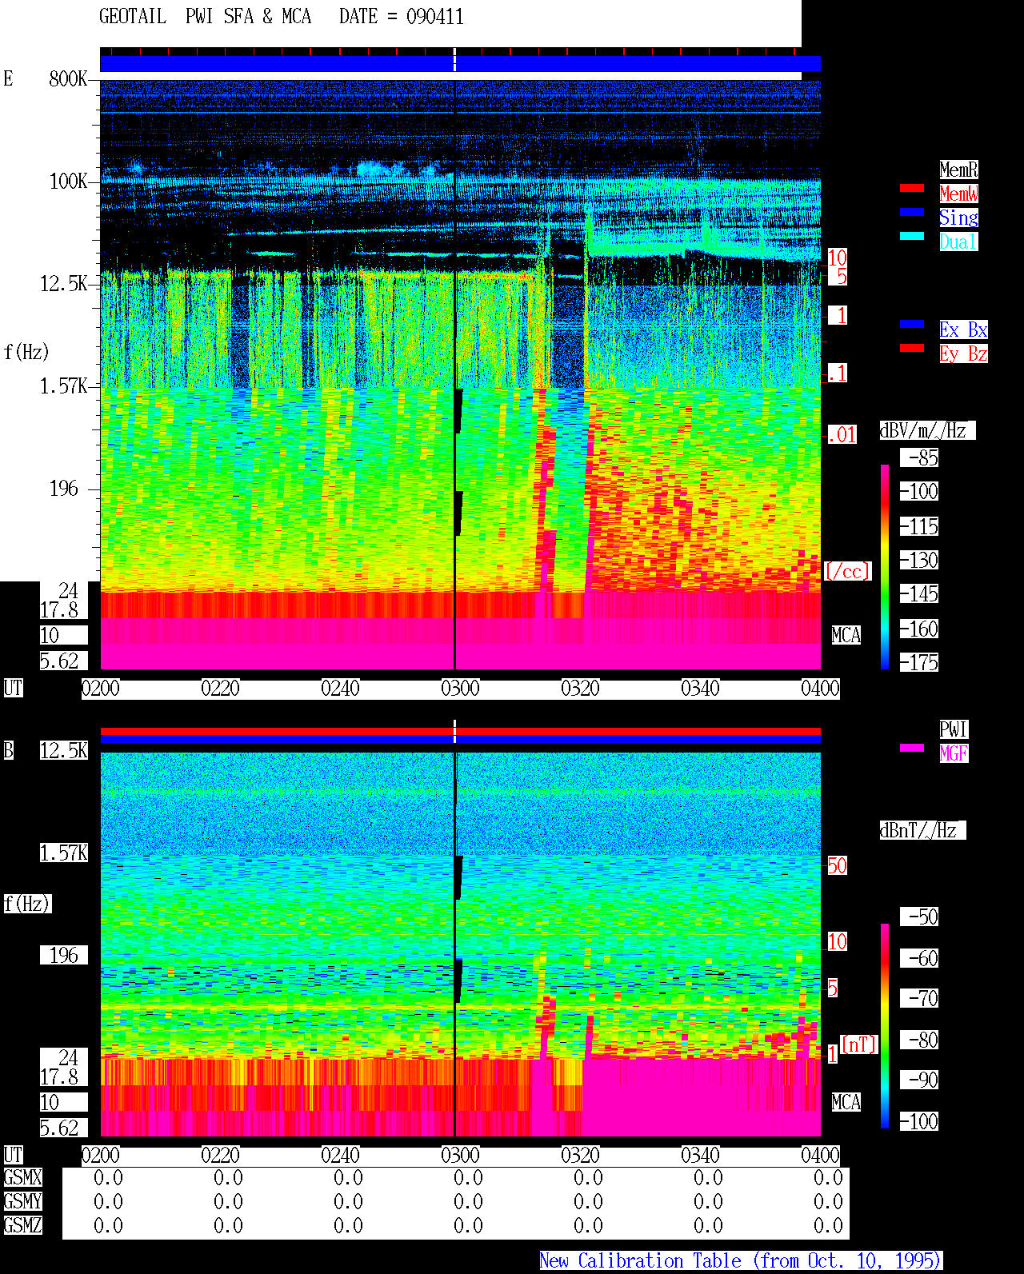Select the -175 color scale value
The height and width of the screenshot is (1274, 1024).
click(920, 662)
